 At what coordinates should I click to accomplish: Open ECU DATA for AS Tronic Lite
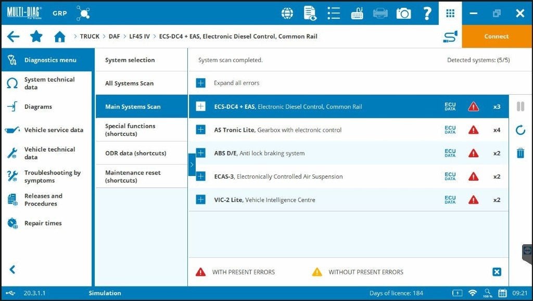(450, 130)
